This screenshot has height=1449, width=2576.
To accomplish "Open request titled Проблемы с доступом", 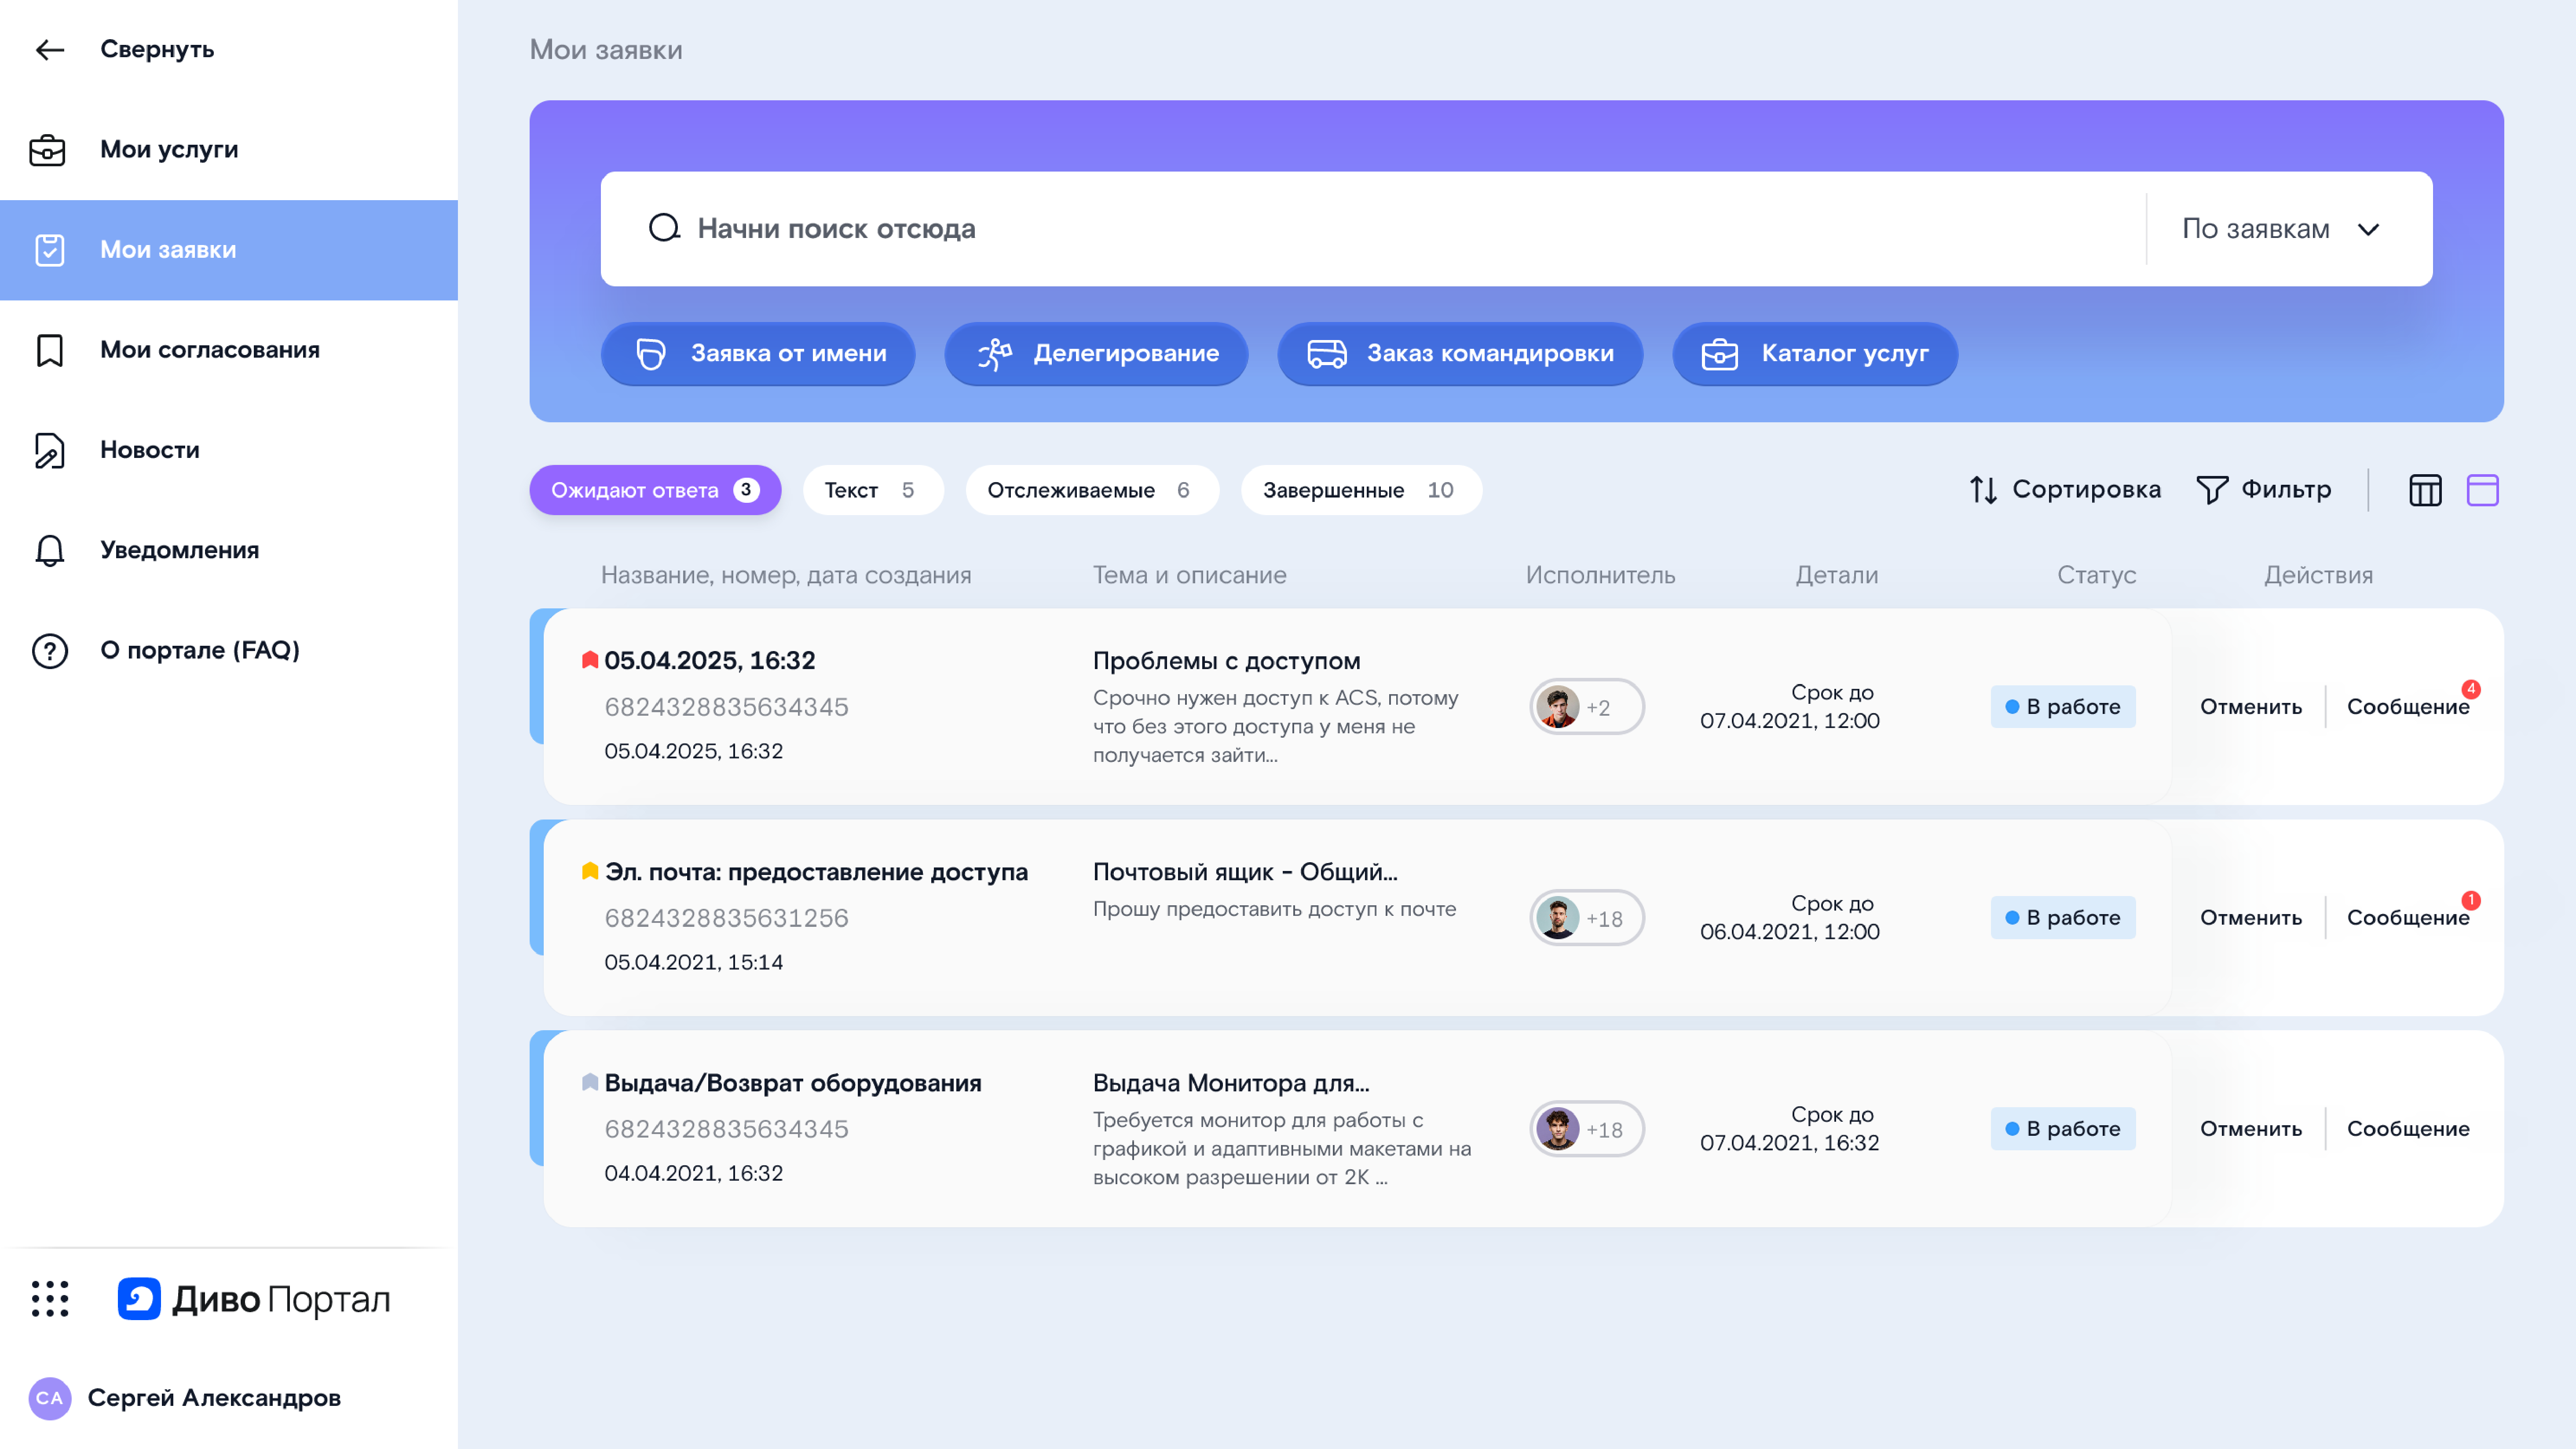I will pyautogui.click(x=1226, y=661).
